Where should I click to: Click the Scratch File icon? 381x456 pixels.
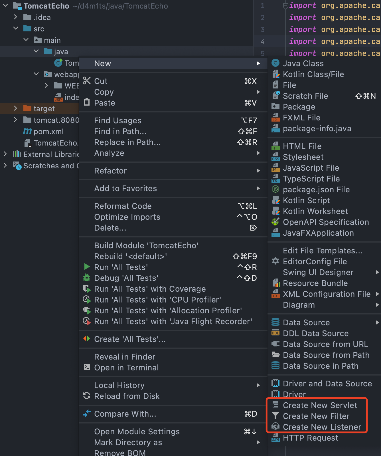(x=275, y=96)
